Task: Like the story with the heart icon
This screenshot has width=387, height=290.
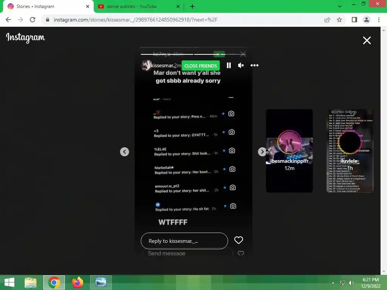Action: [x=238, y=240]
